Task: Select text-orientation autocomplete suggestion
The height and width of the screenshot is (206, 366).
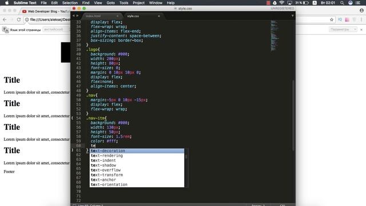Action: click(x=137, y=184)
